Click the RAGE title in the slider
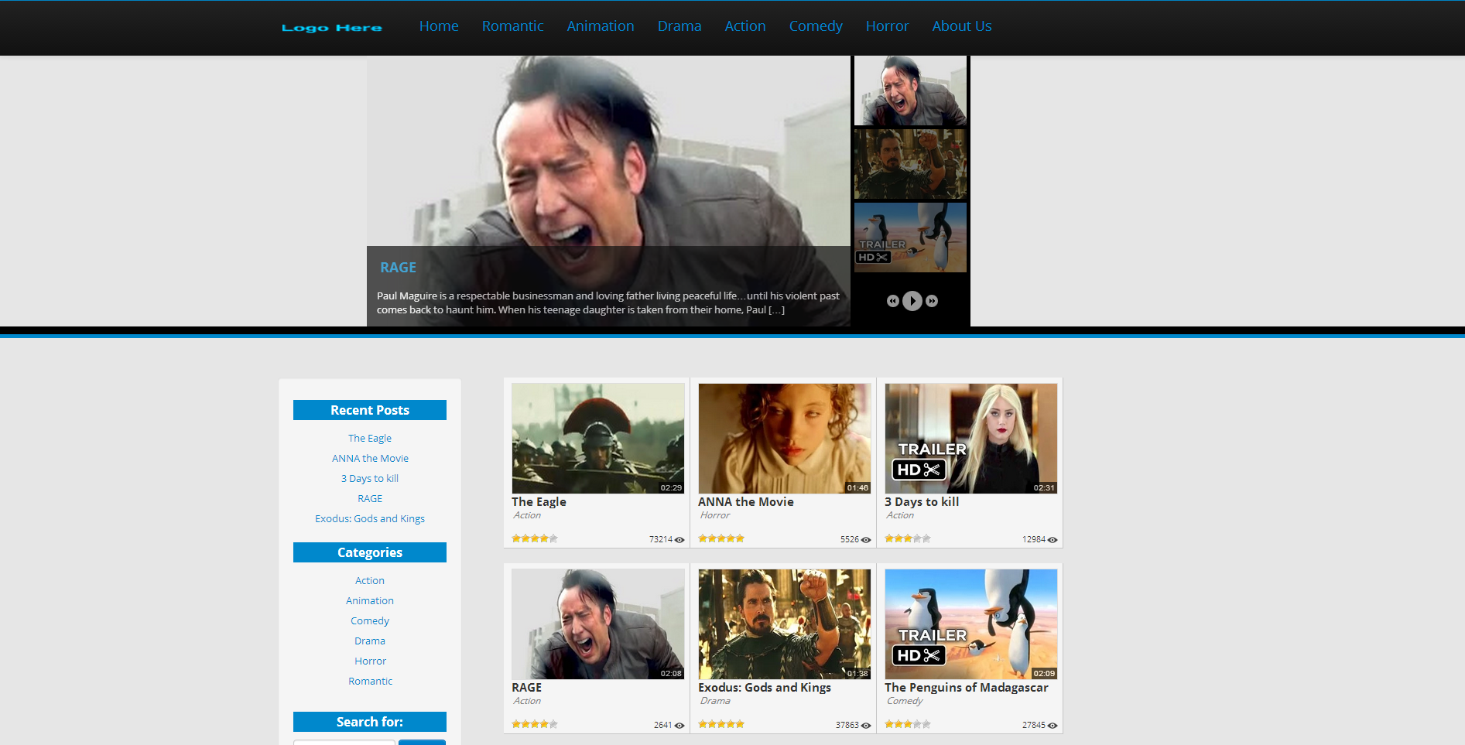Screen dimensions: 1465x745 point(398,268)
